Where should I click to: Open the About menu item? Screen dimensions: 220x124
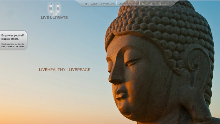pyautogui.click(x=94, y=4)
